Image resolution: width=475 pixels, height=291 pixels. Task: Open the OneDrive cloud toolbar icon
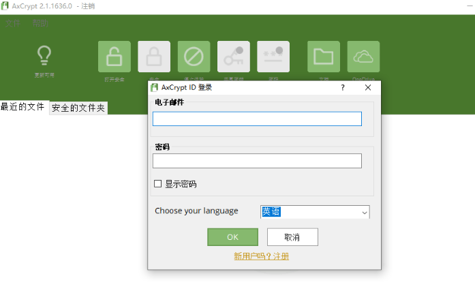point(363,57)
